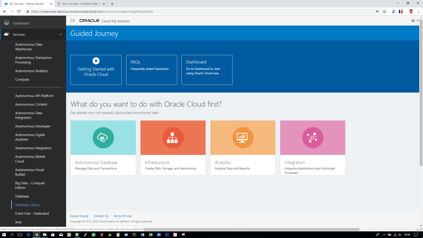Click the vertical page scrollbar
Screen dimensions: 423x238
[421, 92]
